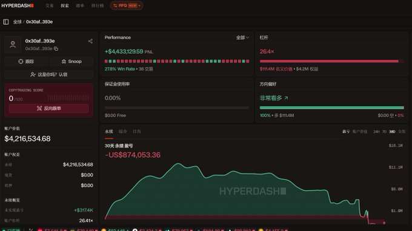Click the 27.8% Win Rate text

point(119,69)
